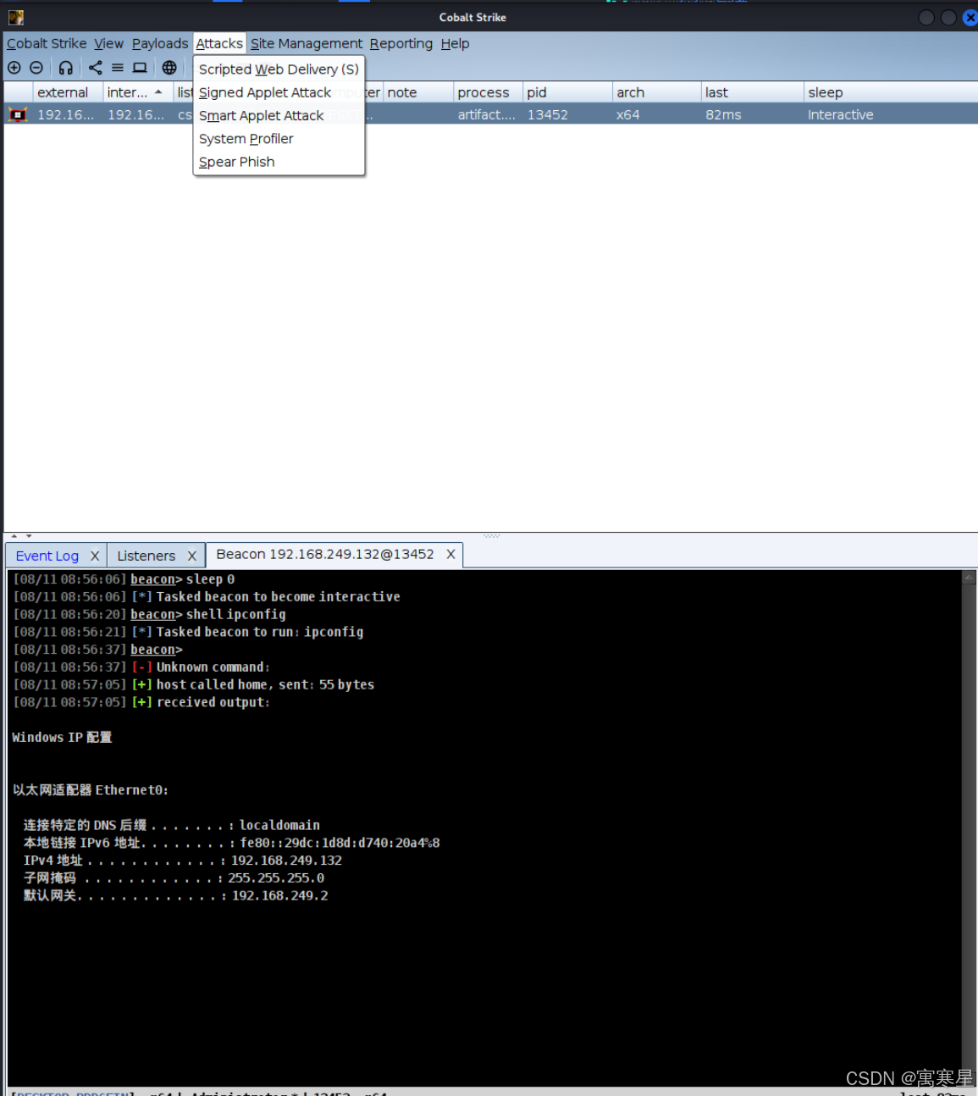
Task: Choose Signed Applet Attack
Action: click(279, 92)
